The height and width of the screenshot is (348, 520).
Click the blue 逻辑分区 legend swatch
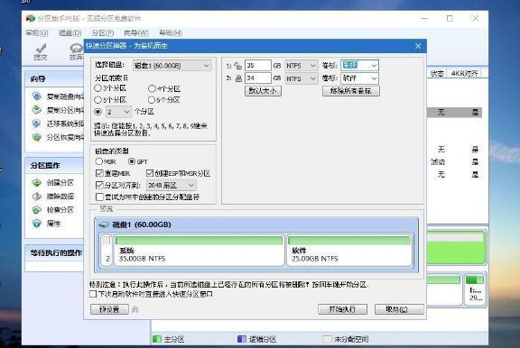[242, 339]
